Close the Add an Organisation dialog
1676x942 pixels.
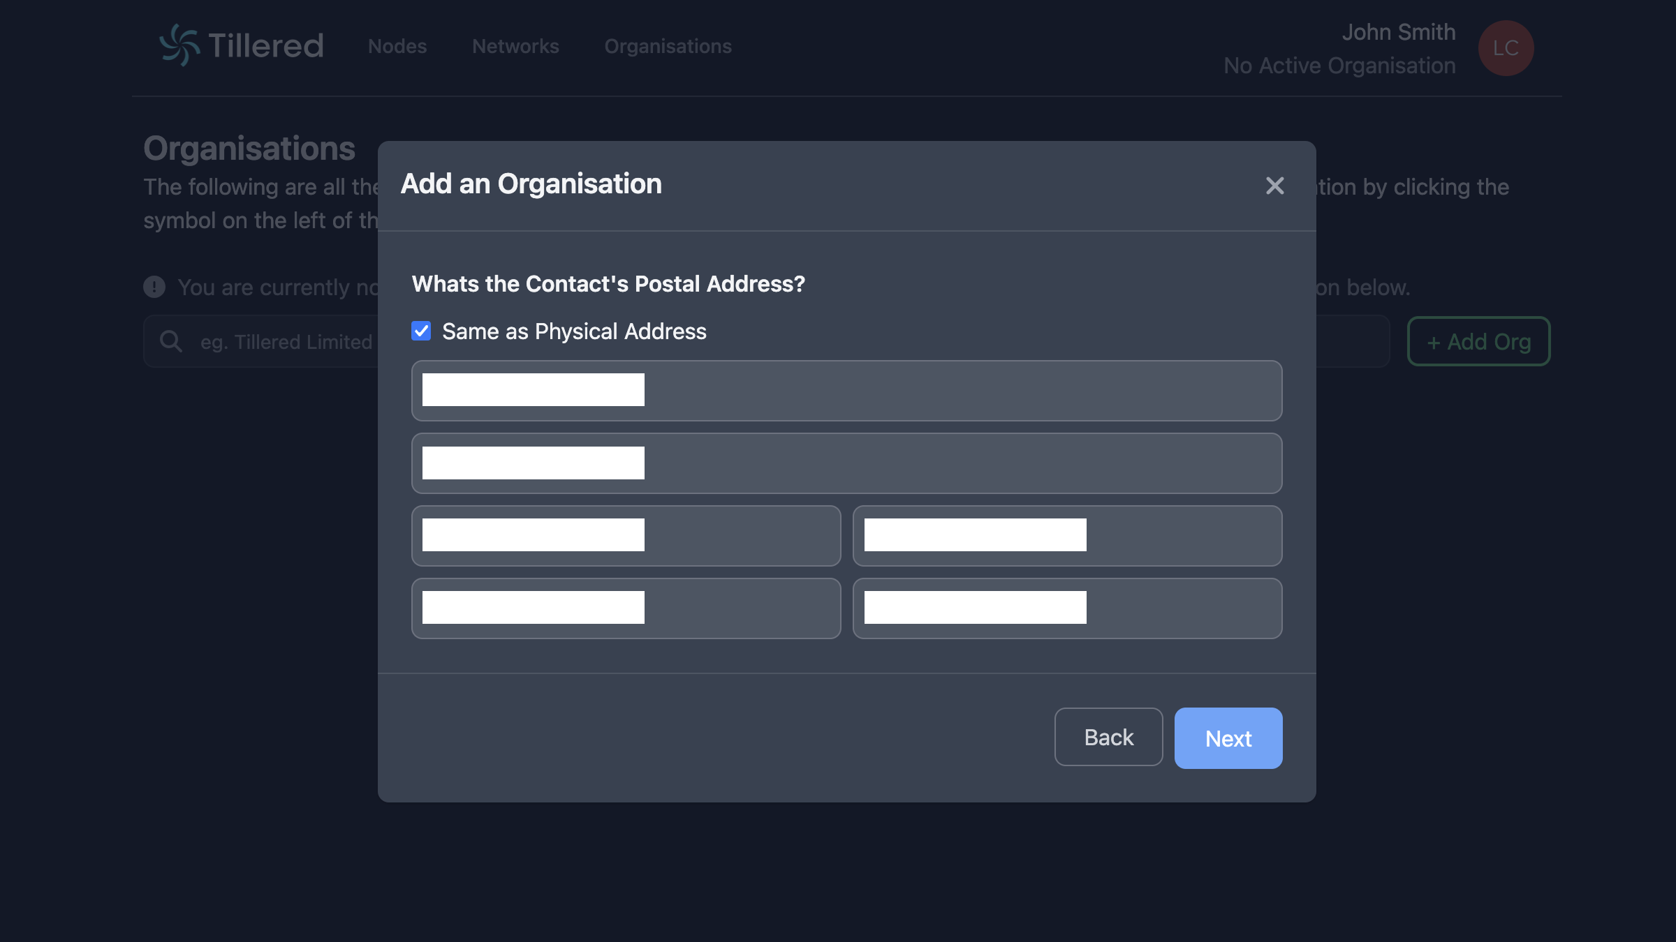pos(1274,186)
